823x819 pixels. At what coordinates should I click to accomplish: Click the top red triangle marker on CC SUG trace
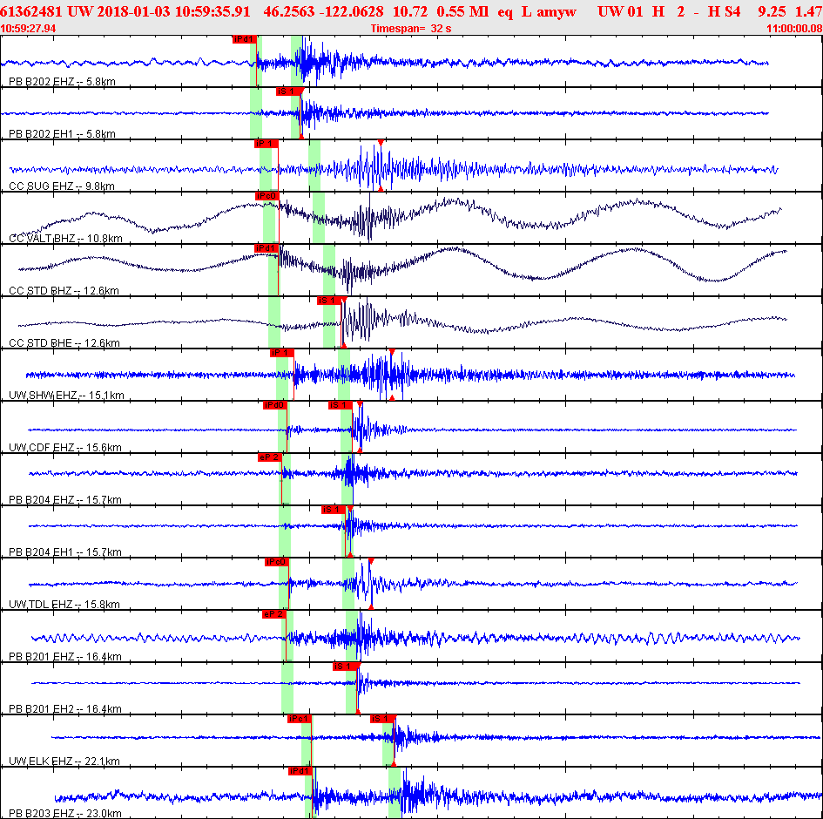click(x=381, y=143)
